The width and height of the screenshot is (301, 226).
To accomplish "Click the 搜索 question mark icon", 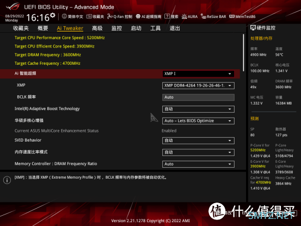I will 167,16.
